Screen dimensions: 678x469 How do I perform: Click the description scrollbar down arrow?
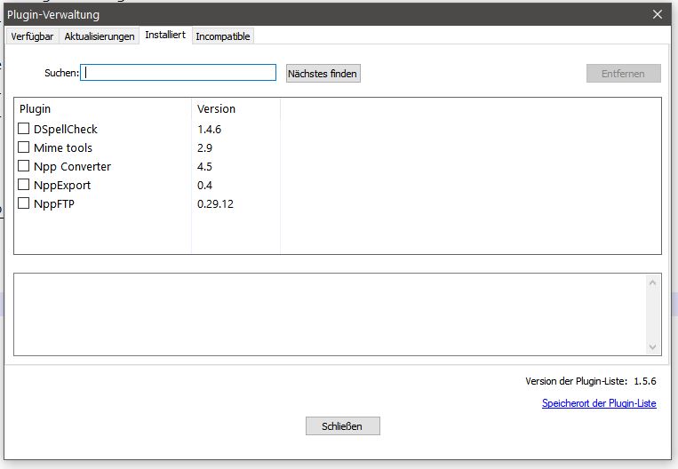click(653, 346)
